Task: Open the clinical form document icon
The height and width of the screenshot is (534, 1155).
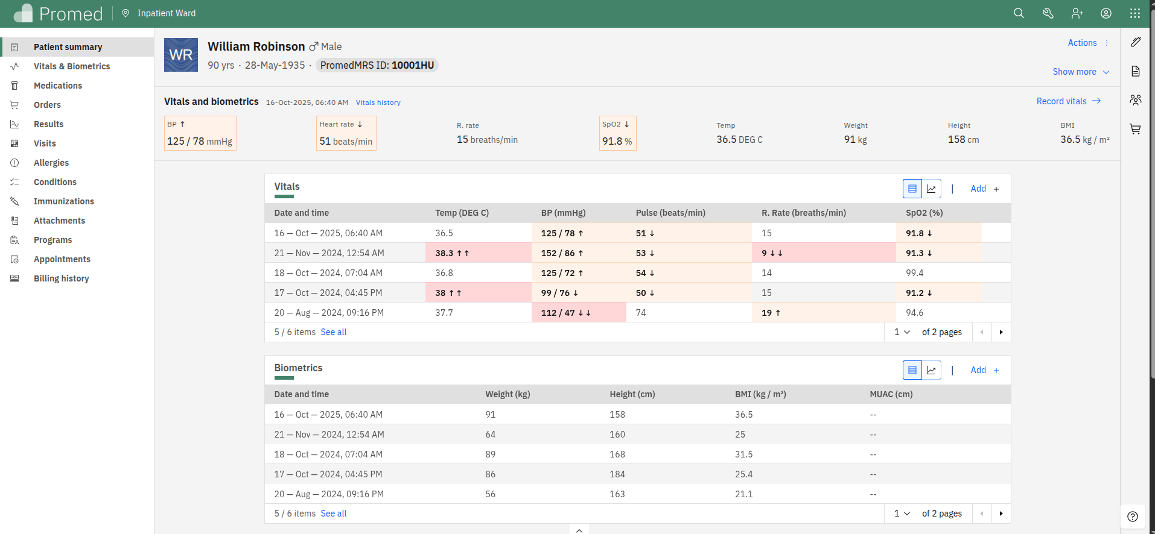Action: click(1136, 71)
